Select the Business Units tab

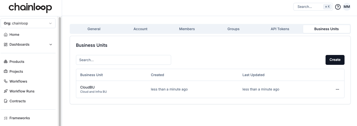326,29
